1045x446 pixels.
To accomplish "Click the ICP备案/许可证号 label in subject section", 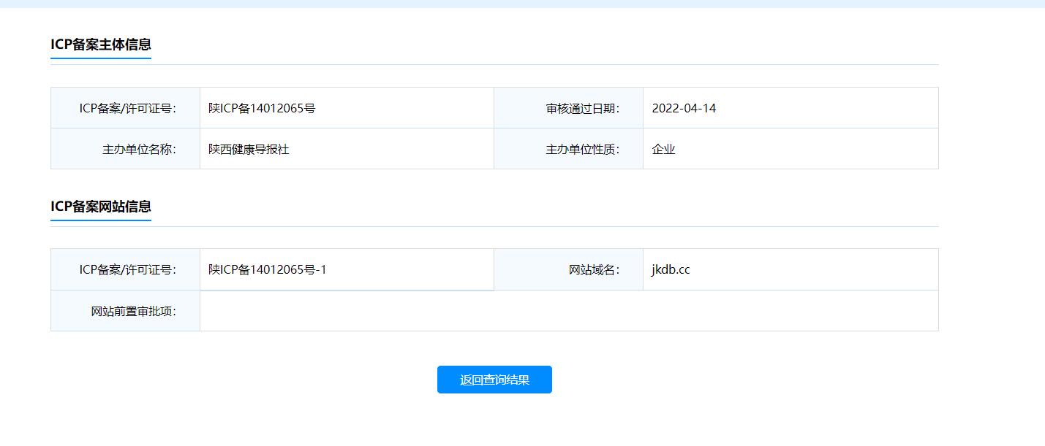I will 124,107.
